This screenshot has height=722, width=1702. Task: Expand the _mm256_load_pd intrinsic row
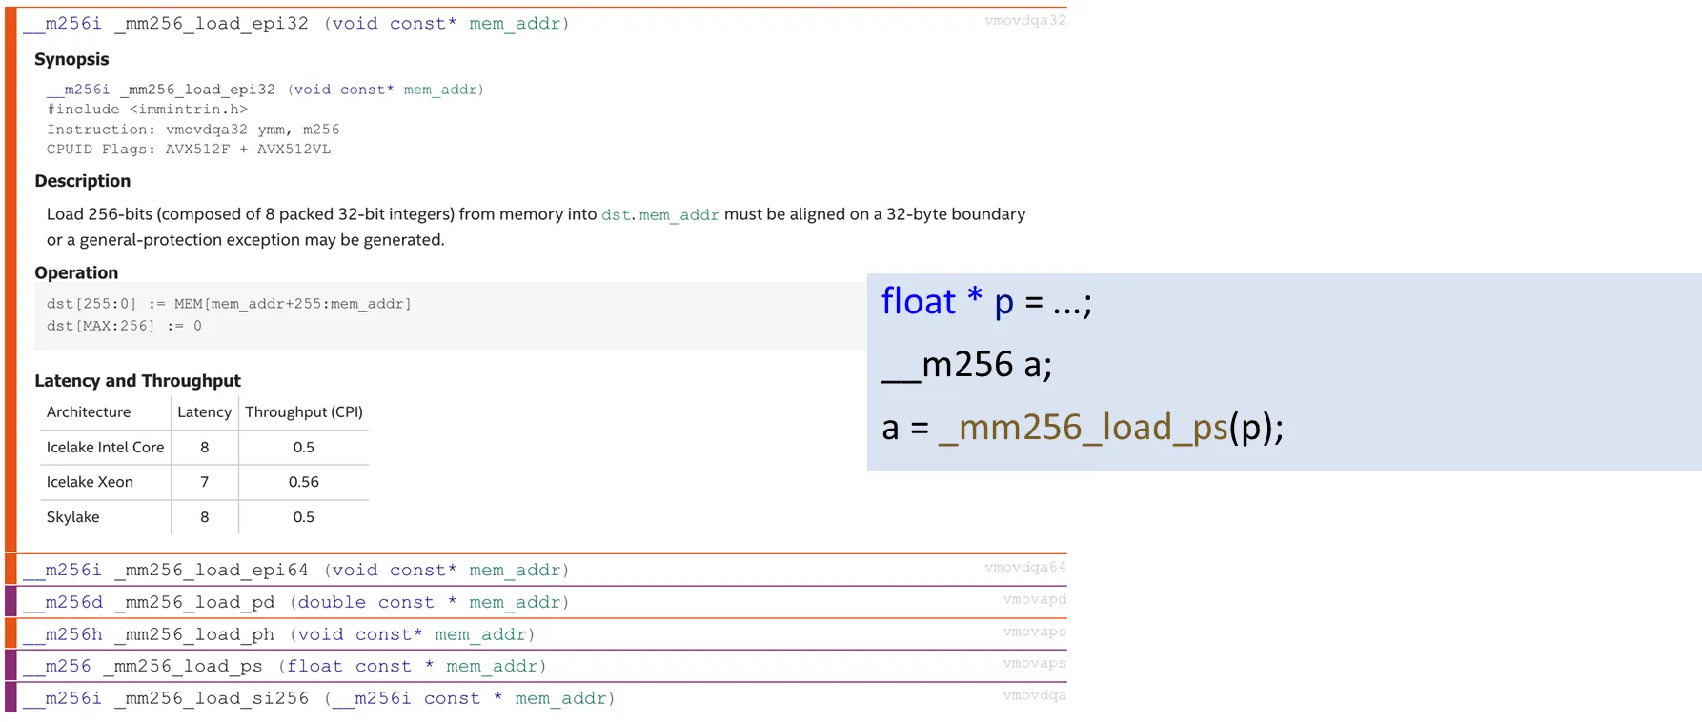[x=295, y=603]
